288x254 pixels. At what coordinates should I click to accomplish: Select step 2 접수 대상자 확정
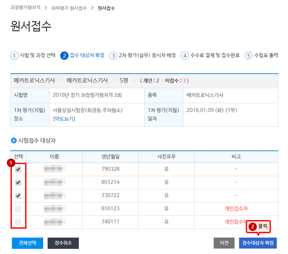pyautogui.click(x=82, y=55)
